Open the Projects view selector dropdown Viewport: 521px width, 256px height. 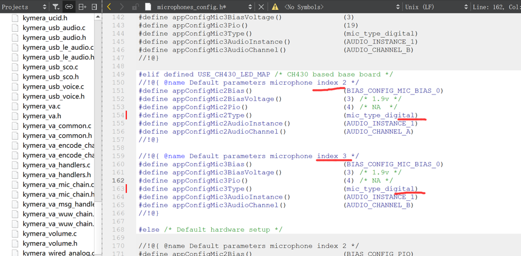tap(24, 6)
